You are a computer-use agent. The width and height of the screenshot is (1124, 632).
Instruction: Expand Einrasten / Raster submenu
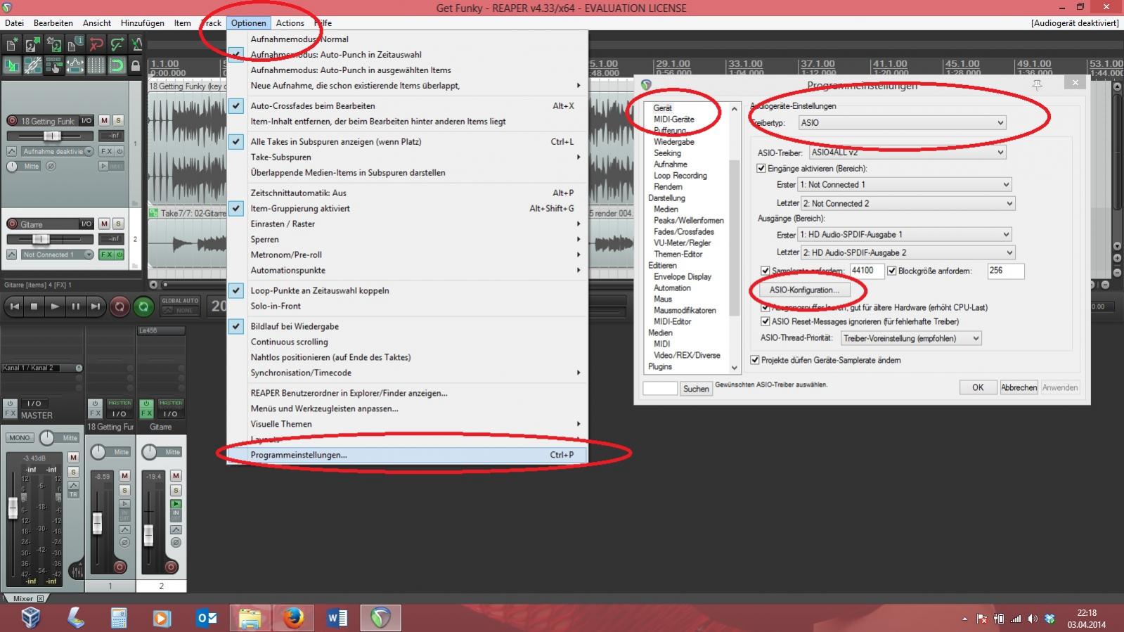407,224
